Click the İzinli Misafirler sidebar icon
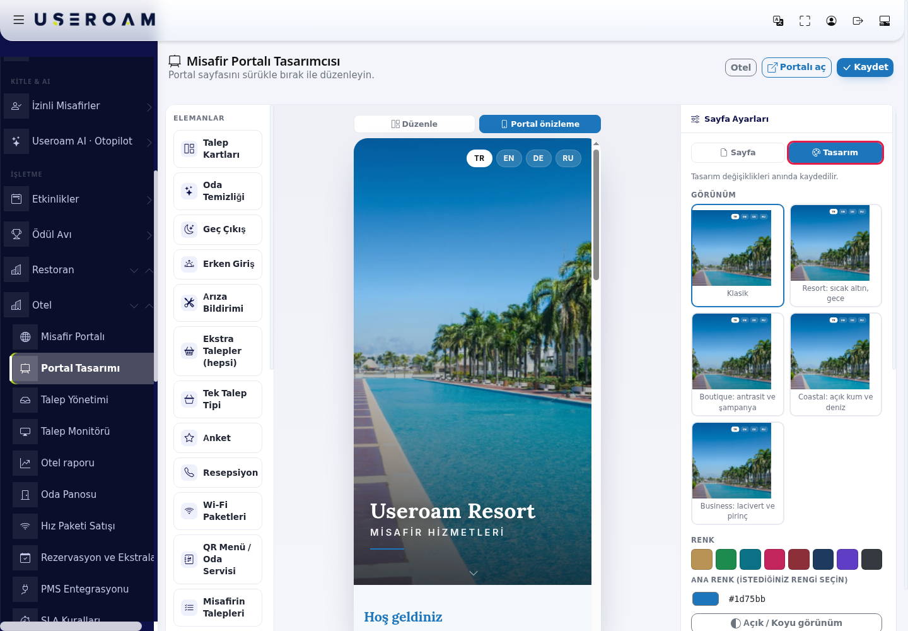Viewport: 908px width, 631px height. (x=16, y=106)
